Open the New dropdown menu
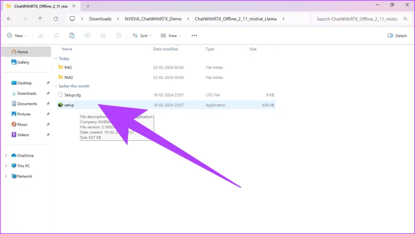The image size is (415, 234). (17, 35)
